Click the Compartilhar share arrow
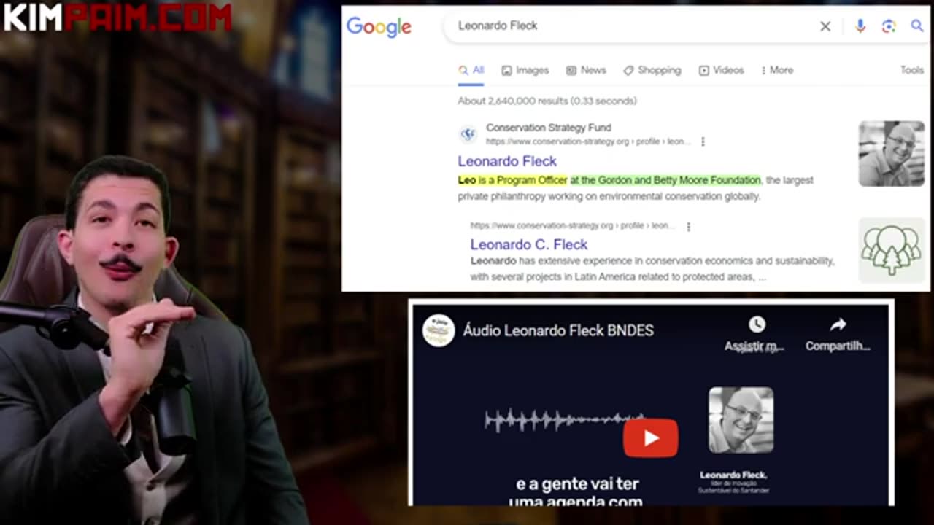The height and width of the screenshot is (525, 934). [x=838, y=324]
